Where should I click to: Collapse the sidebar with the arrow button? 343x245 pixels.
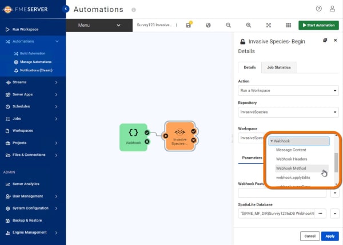point(66,9)
